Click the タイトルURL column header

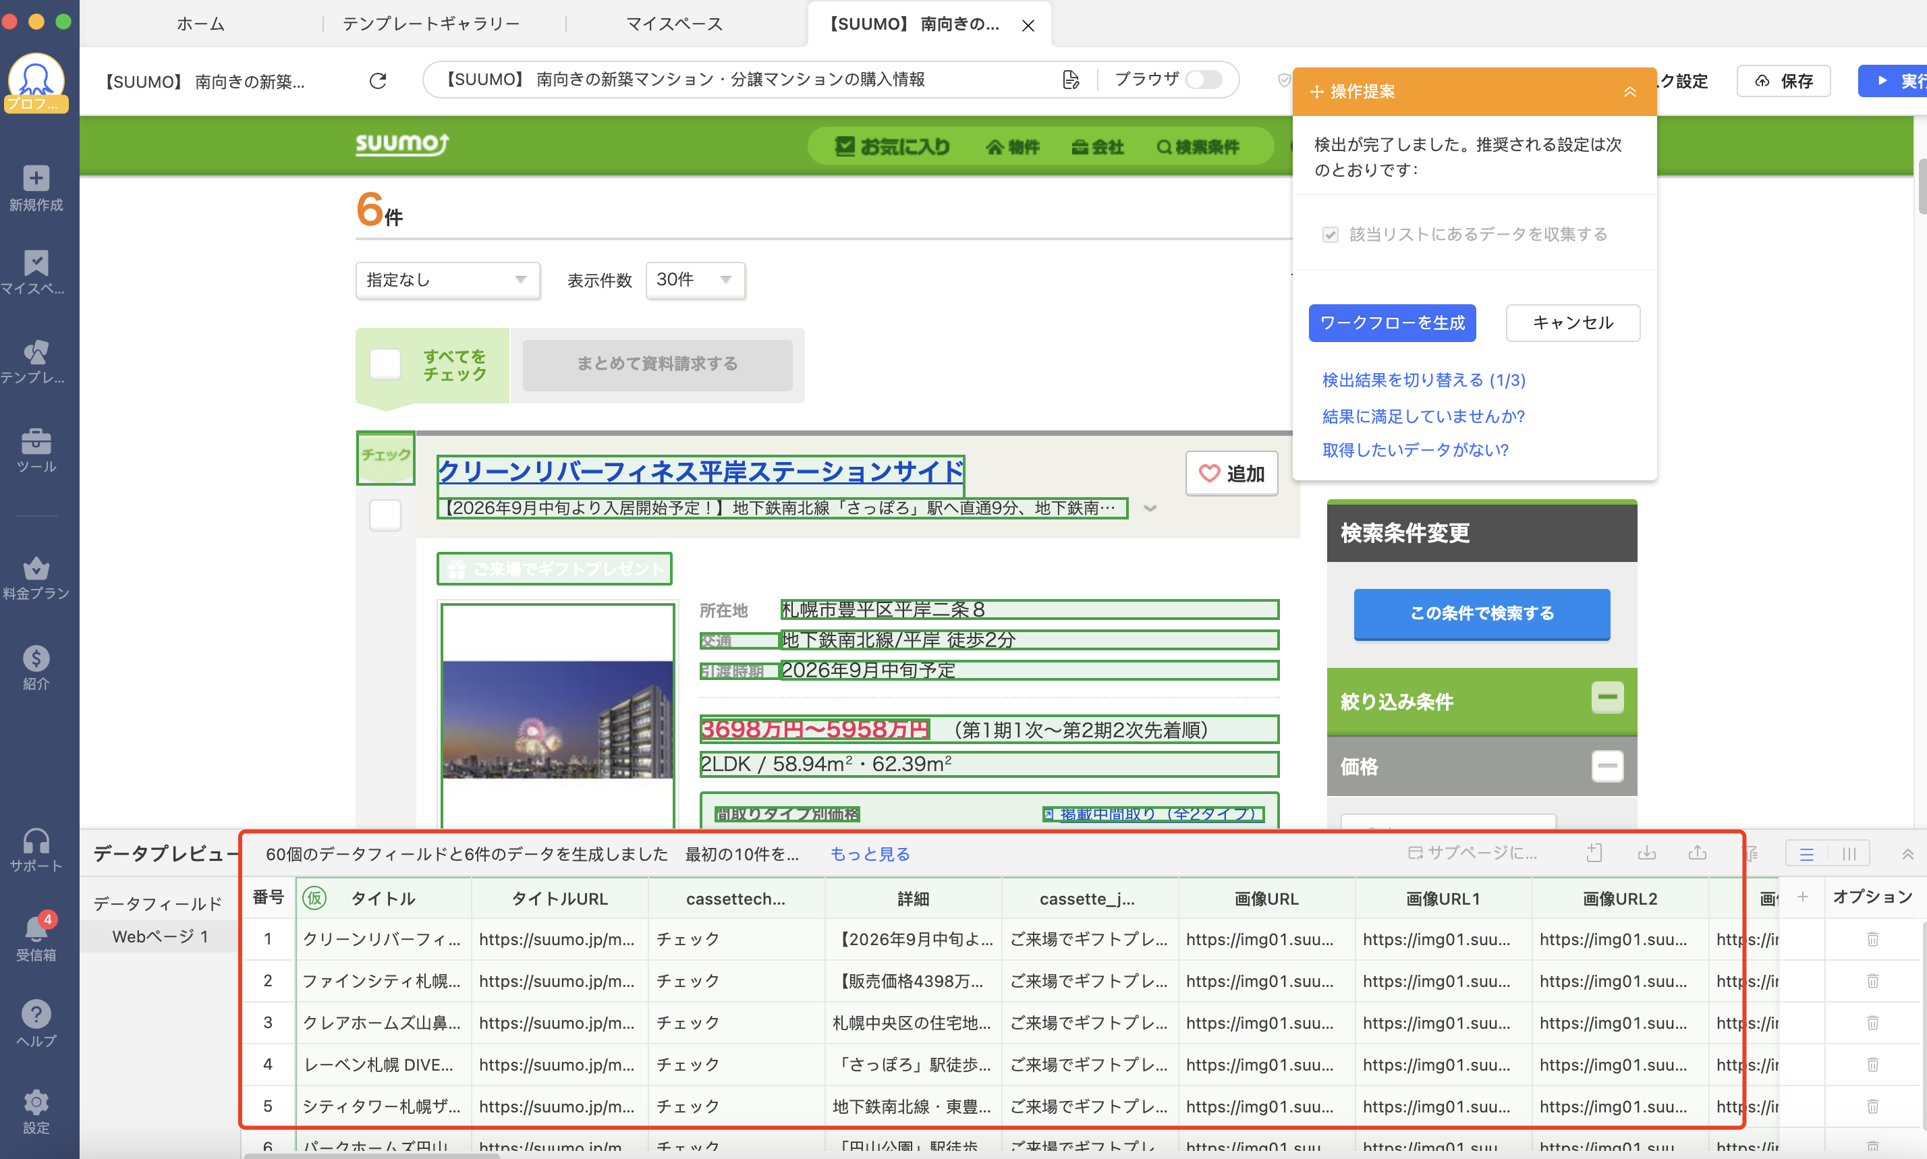click(x=559, y=898)
